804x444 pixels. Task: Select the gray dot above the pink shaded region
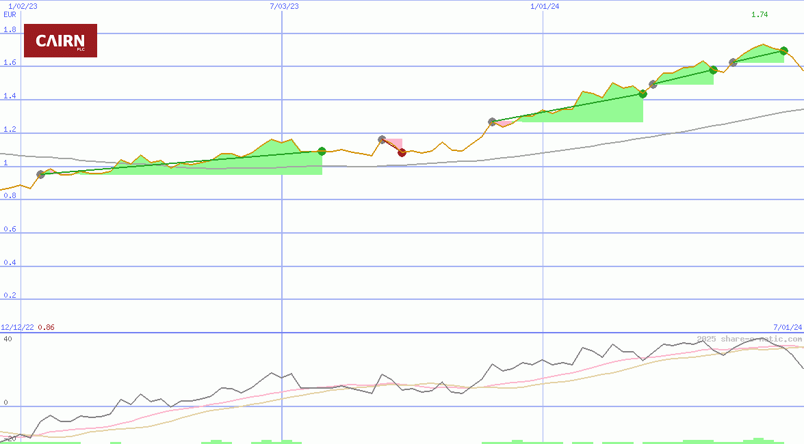382,139
